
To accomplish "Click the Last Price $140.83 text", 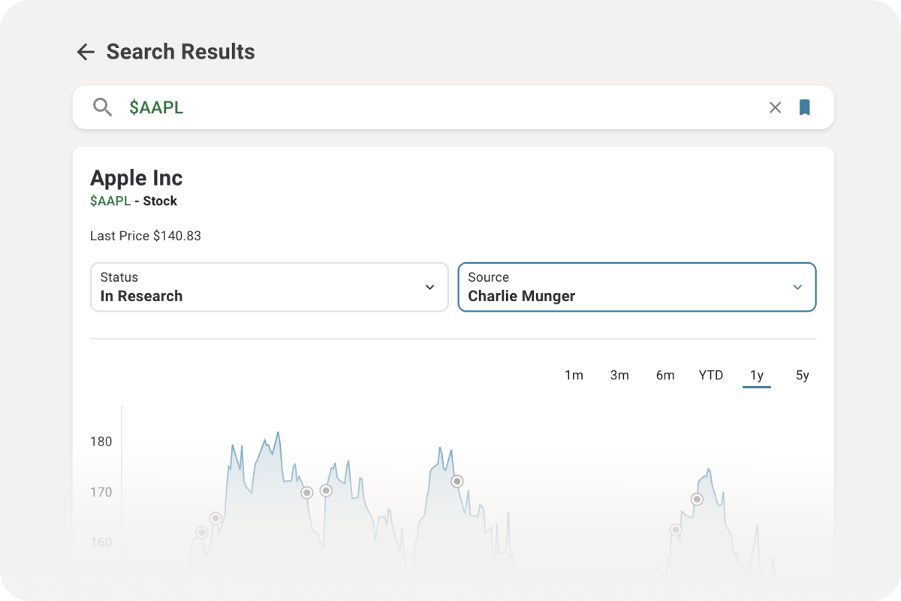I will (146, 236).
